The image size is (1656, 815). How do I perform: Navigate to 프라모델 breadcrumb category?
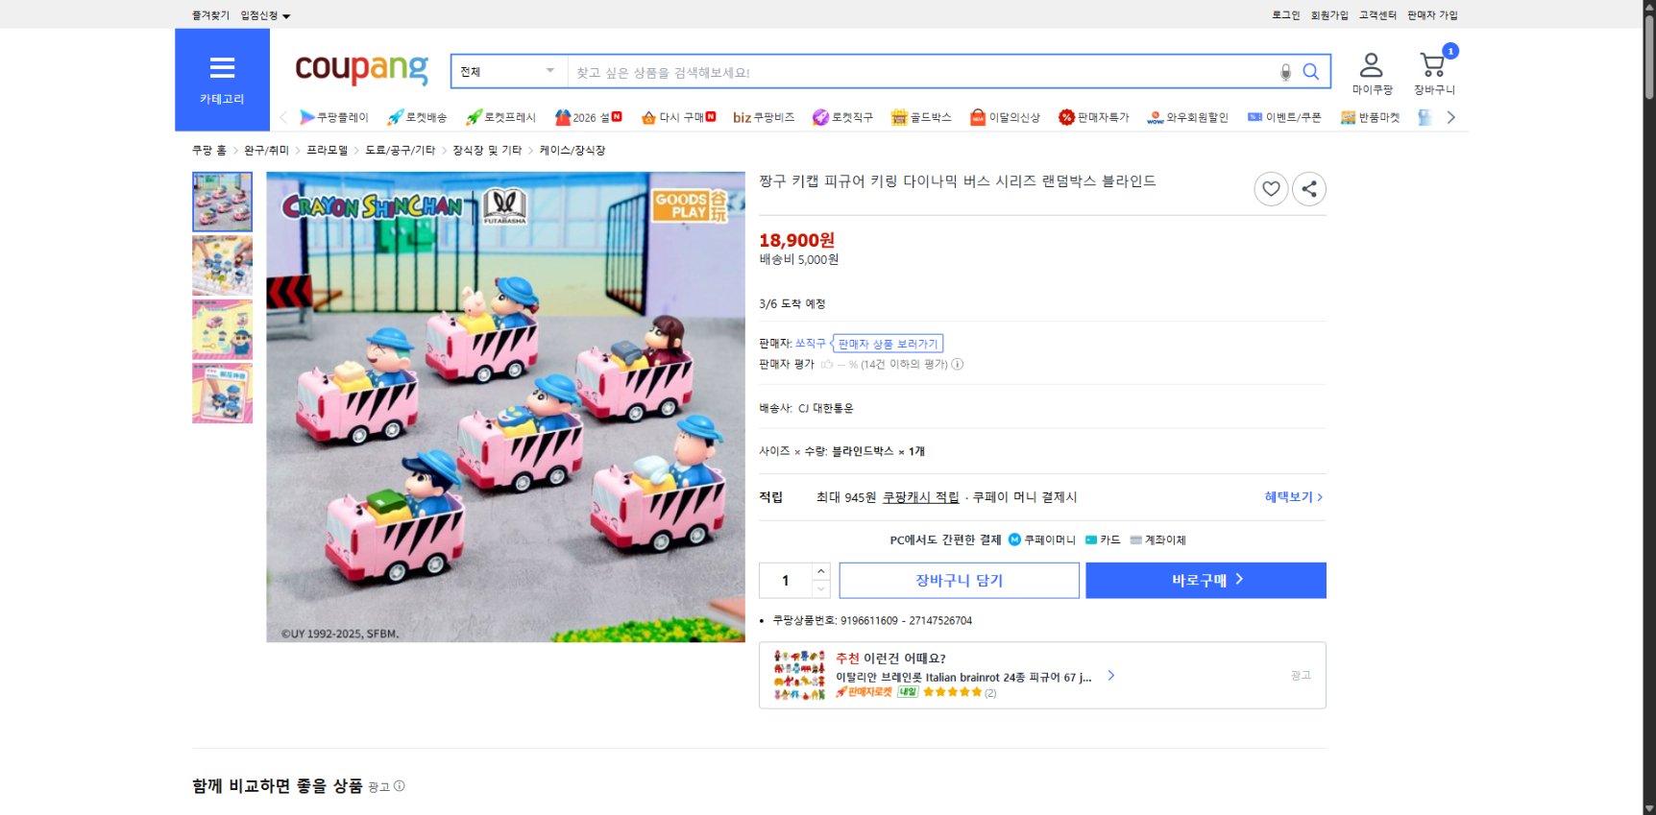[x=328, y=150]
